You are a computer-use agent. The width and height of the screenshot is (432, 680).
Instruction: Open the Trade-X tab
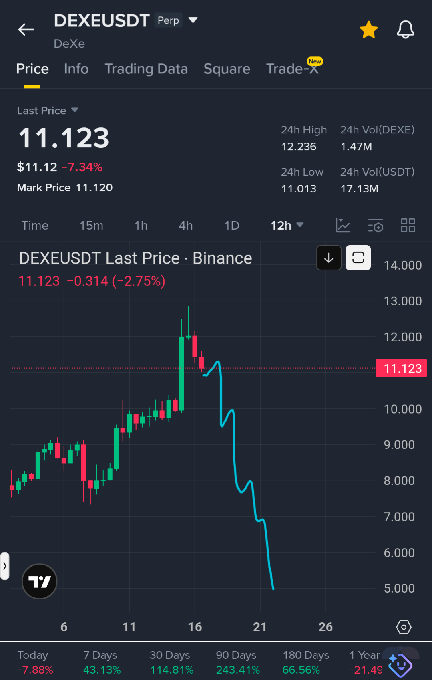(x=293, y=69)
